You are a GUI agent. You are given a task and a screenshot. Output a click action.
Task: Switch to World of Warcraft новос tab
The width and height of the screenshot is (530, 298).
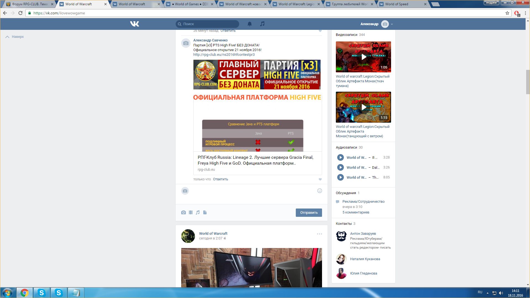(x=243, y=4)
